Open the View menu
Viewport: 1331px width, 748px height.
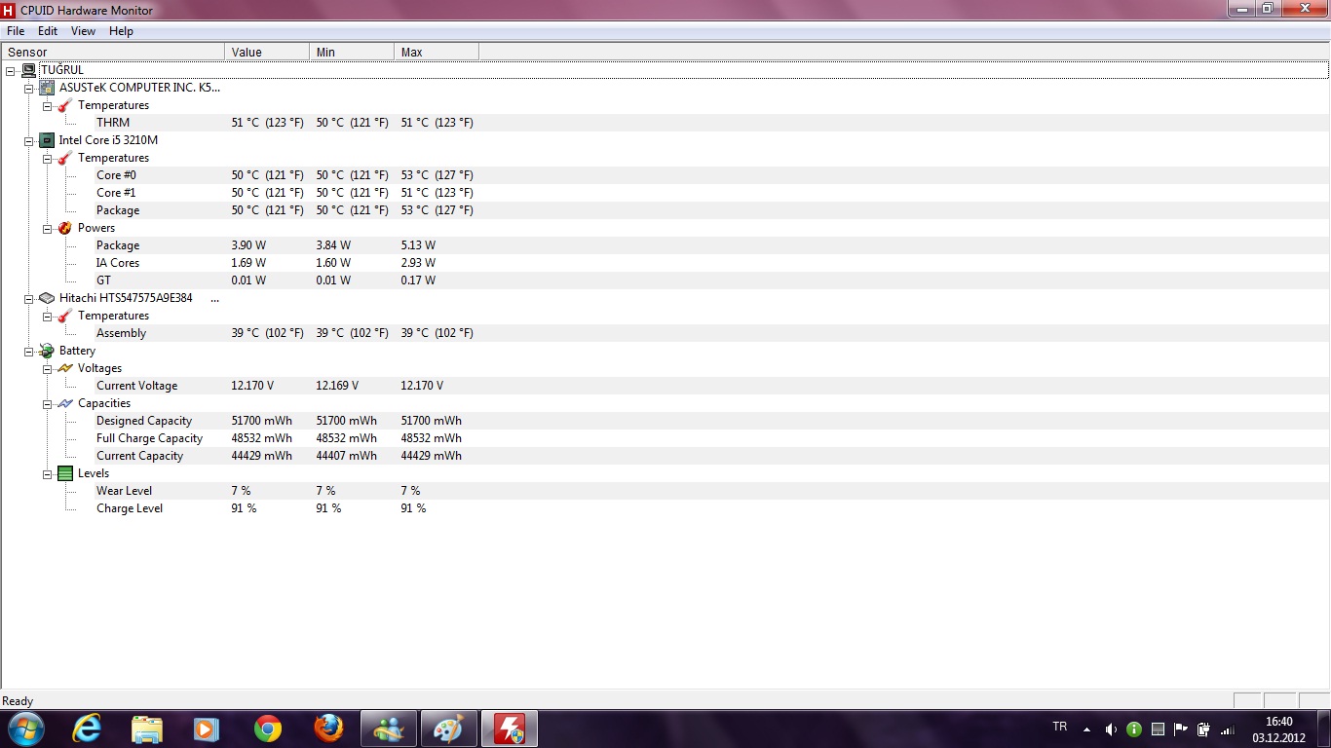coord(83,31)
